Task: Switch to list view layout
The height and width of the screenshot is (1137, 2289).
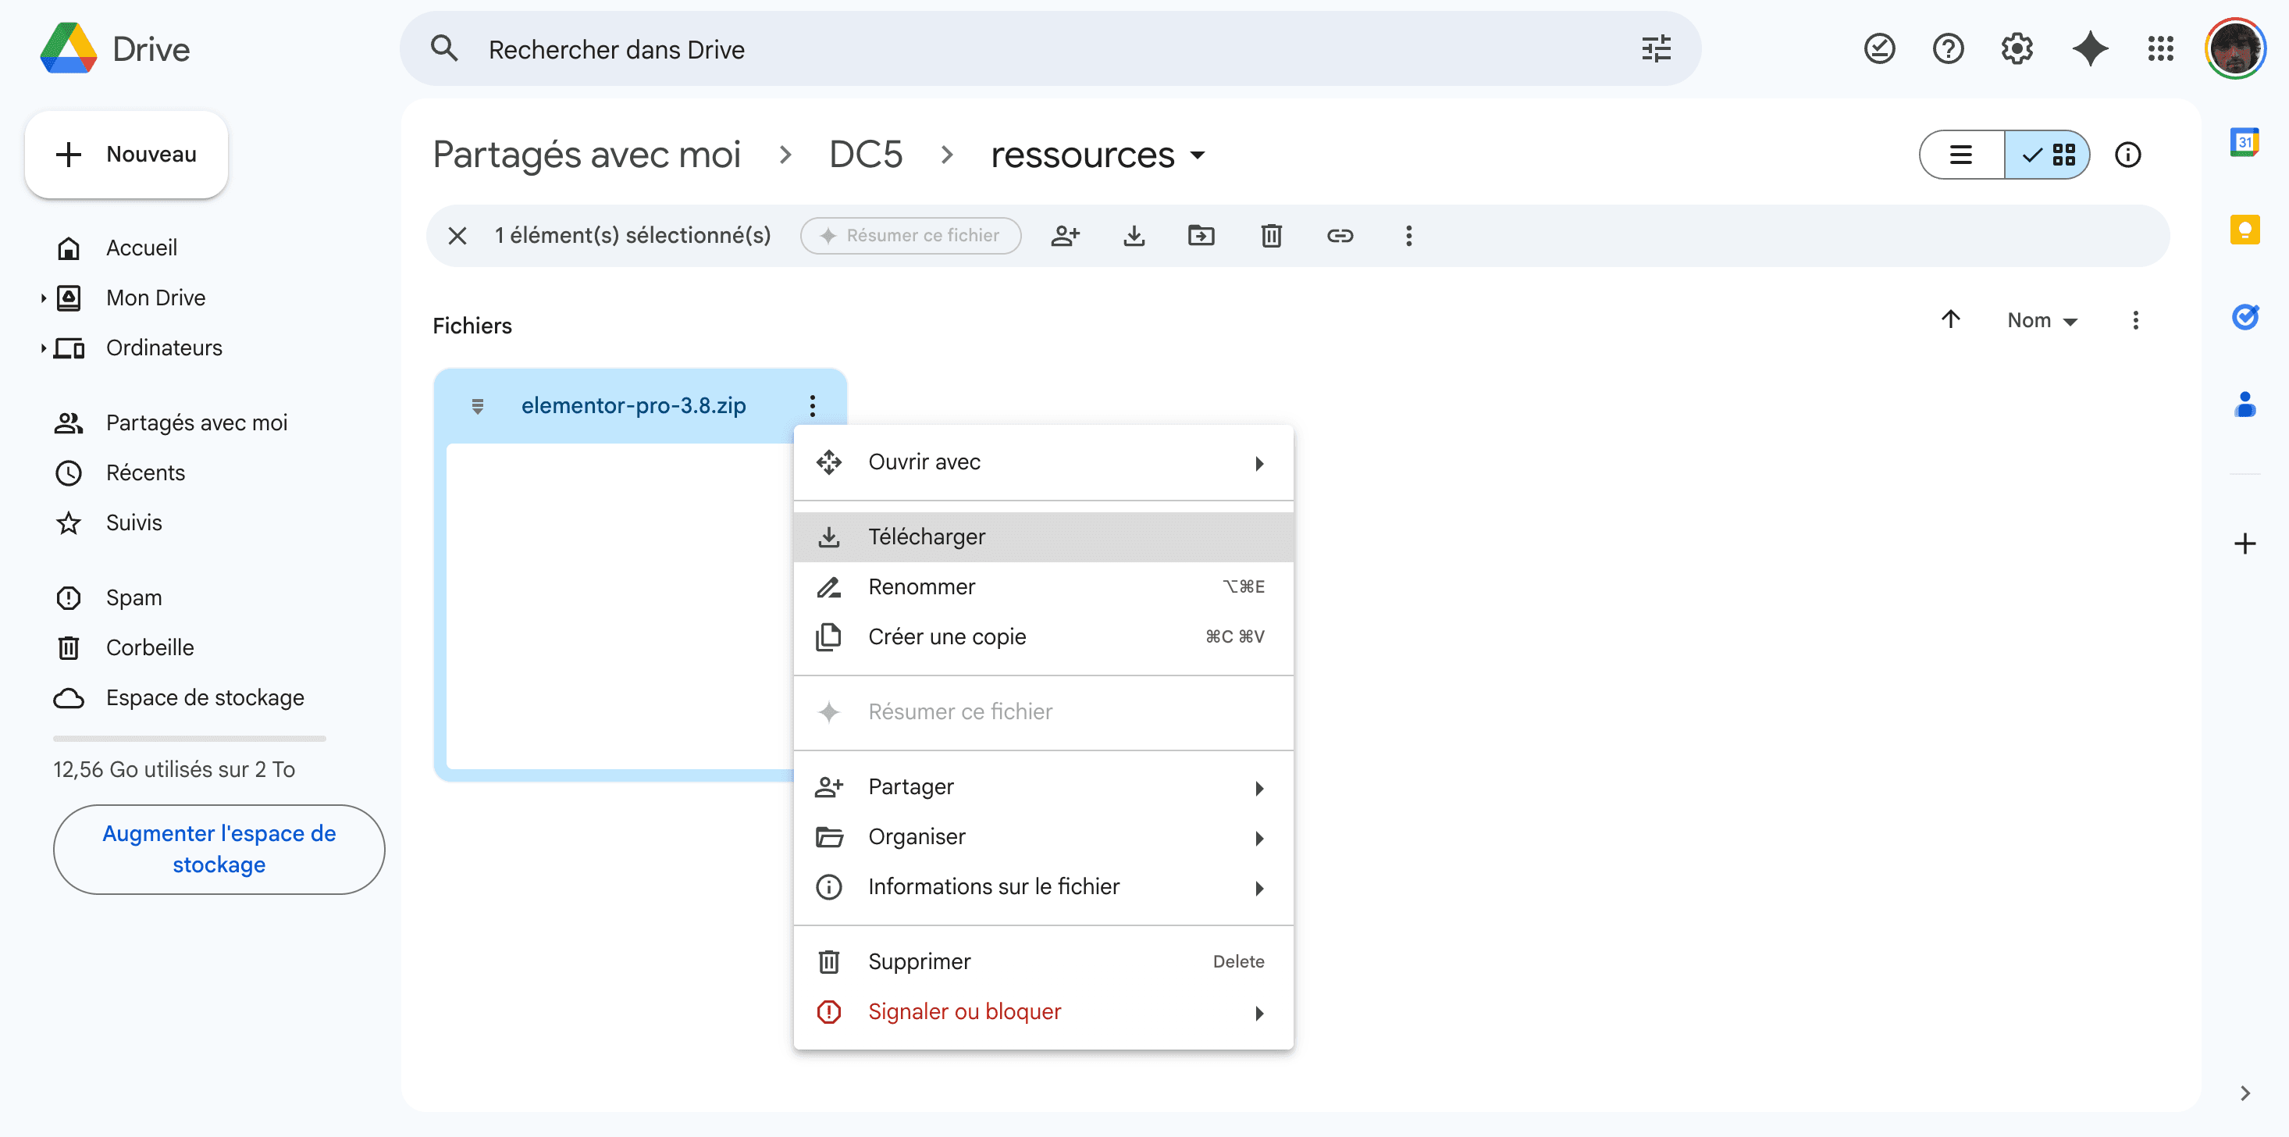Action: [x=1961, y=155]
